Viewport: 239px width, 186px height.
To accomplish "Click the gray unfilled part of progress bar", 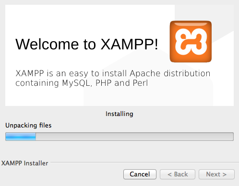I will (x=134, y=137).
